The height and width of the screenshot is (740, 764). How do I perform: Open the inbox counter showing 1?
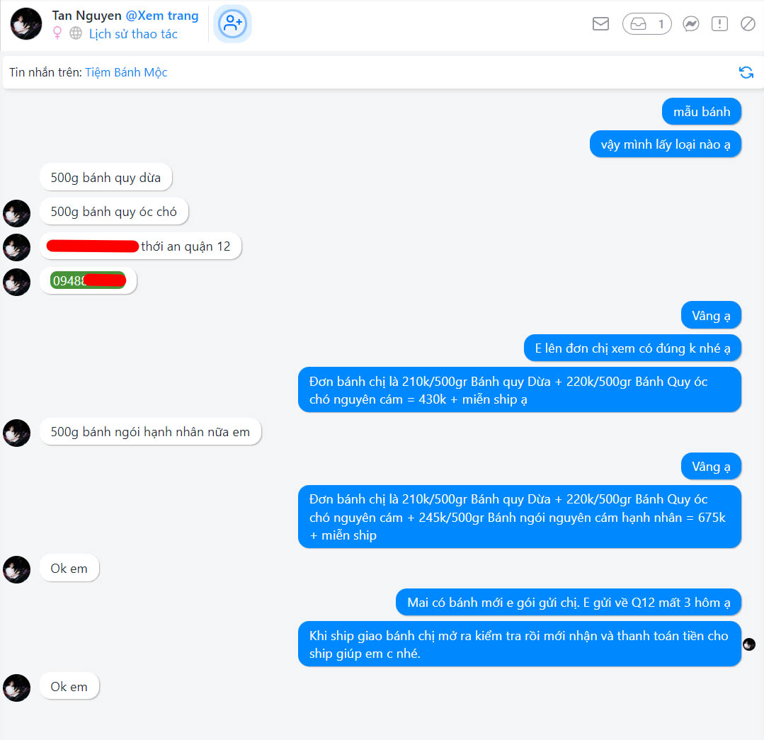(x=646, y=24)
